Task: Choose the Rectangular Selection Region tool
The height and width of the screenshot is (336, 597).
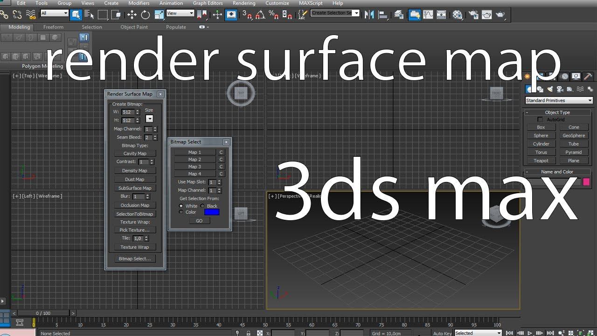Action: pyautogui.click(x=103, y=14)
